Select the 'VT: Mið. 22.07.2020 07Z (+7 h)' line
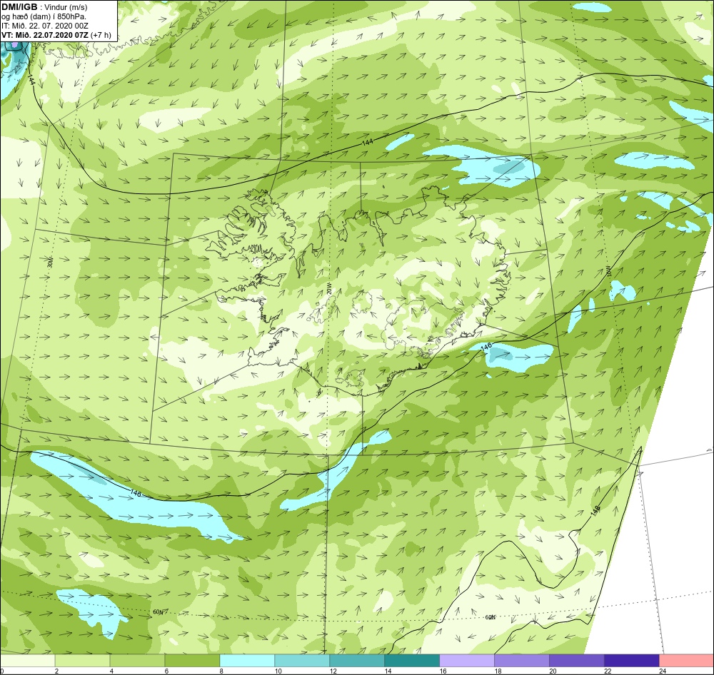The width and height of the screenshot is (714, 675). point(56,35)
